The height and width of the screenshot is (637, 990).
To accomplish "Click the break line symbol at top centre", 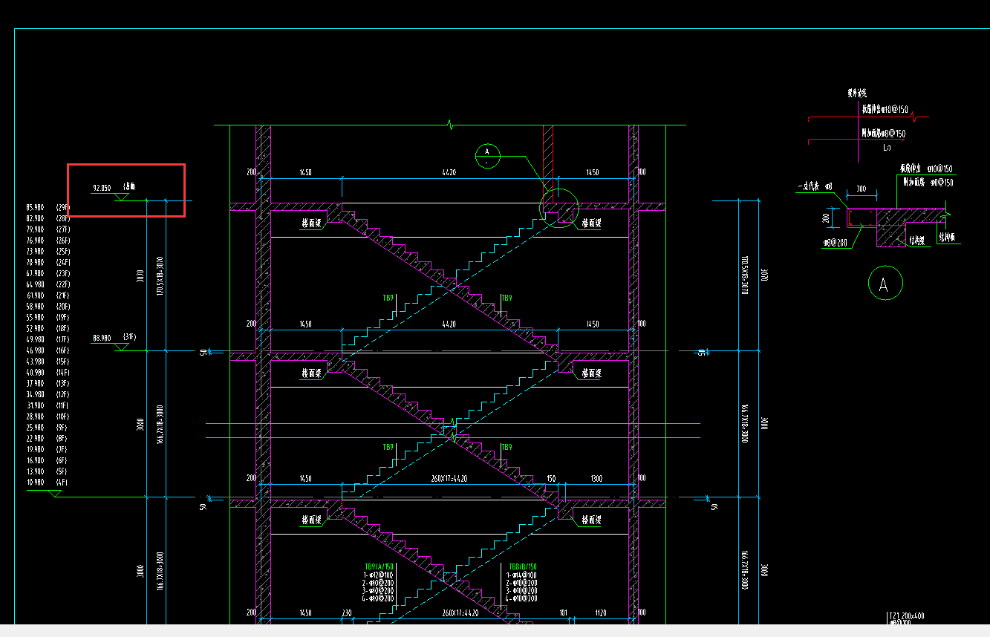I will pyautogui.click(x=450, y=125).
